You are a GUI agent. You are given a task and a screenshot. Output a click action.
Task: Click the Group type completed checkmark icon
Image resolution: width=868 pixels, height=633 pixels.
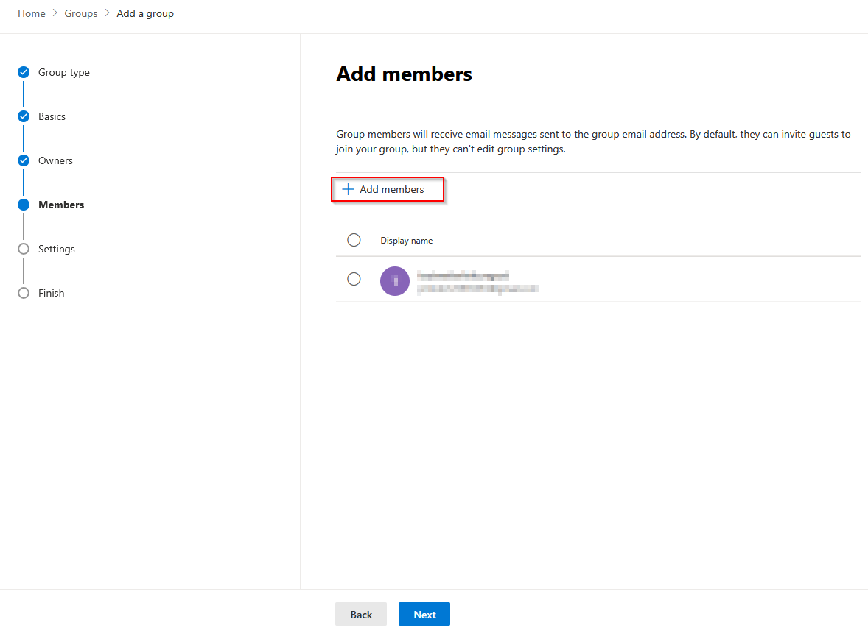[x=24, y=72]
